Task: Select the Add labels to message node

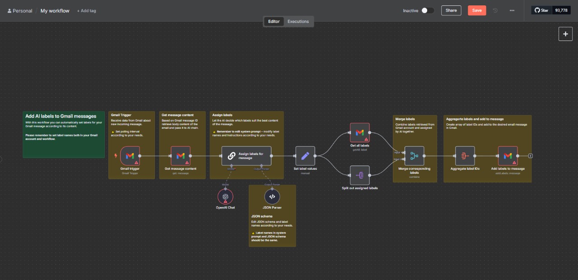Action: (x=508, y=156)
